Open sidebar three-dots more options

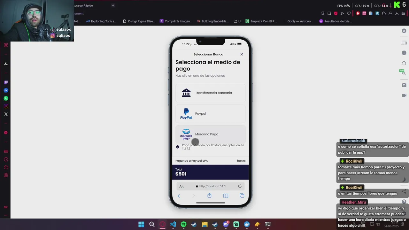pyautogui.click(x=6, y=215)
